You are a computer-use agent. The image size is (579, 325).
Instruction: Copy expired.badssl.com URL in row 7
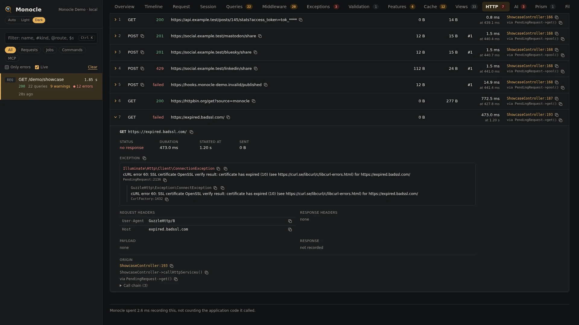click(228, 117)
